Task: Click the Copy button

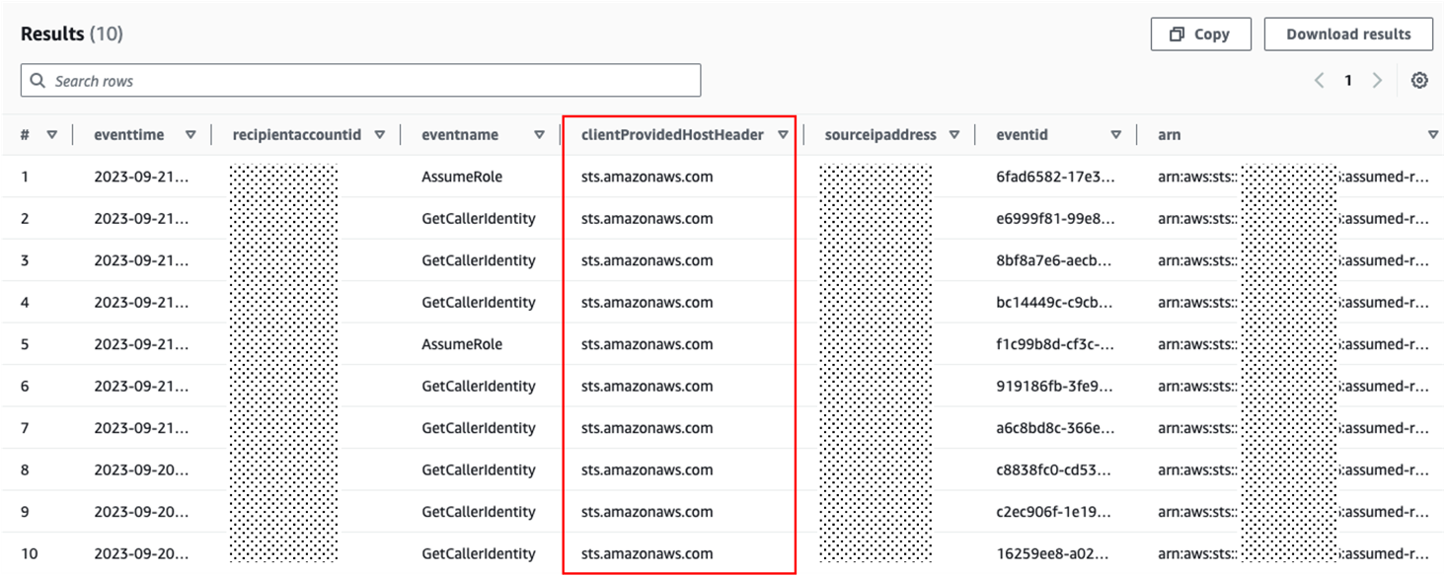Action: click(x=1200, y=33)
